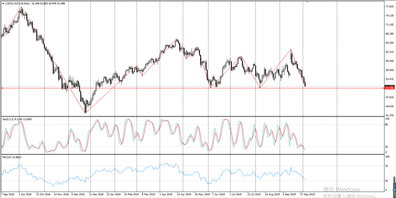Click the 70 level on RSI scale

[387, 166]
